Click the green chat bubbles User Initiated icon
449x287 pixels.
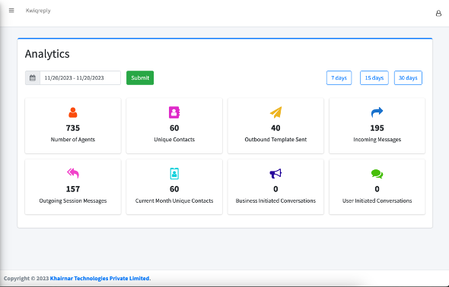point(377,174)
